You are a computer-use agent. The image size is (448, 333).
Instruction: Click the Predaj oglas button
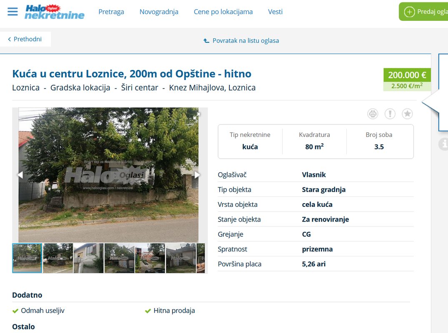(423, 12)
